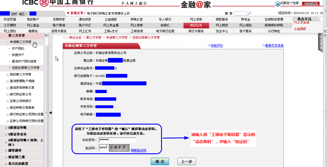Viewport: 327px width, 167px height.
Task: Click the search magnifier icon
Action: [x=249, y=13]
